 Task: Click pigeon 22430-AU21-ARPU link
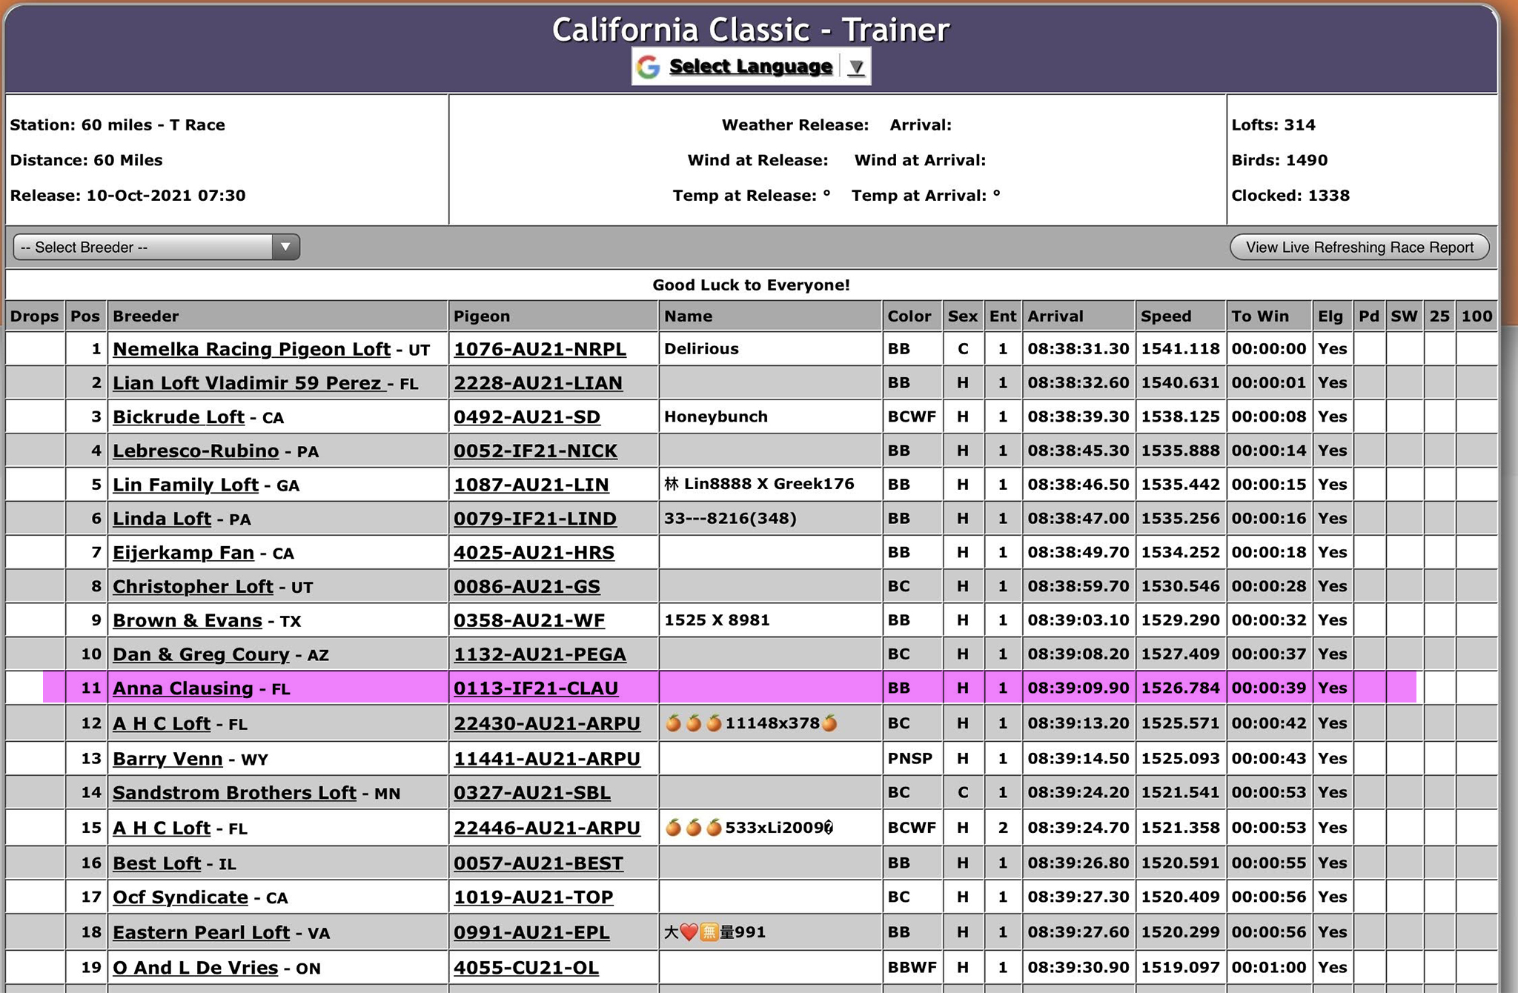tap(546, 724)
